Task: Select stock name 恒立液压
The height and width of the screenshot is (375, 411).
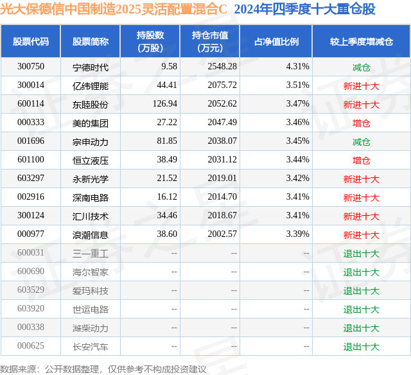Action: coord(91,161)
